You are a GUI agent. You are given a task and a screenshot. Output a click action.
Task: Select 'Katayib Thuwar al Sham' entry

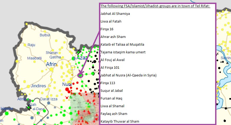[120, 122]
